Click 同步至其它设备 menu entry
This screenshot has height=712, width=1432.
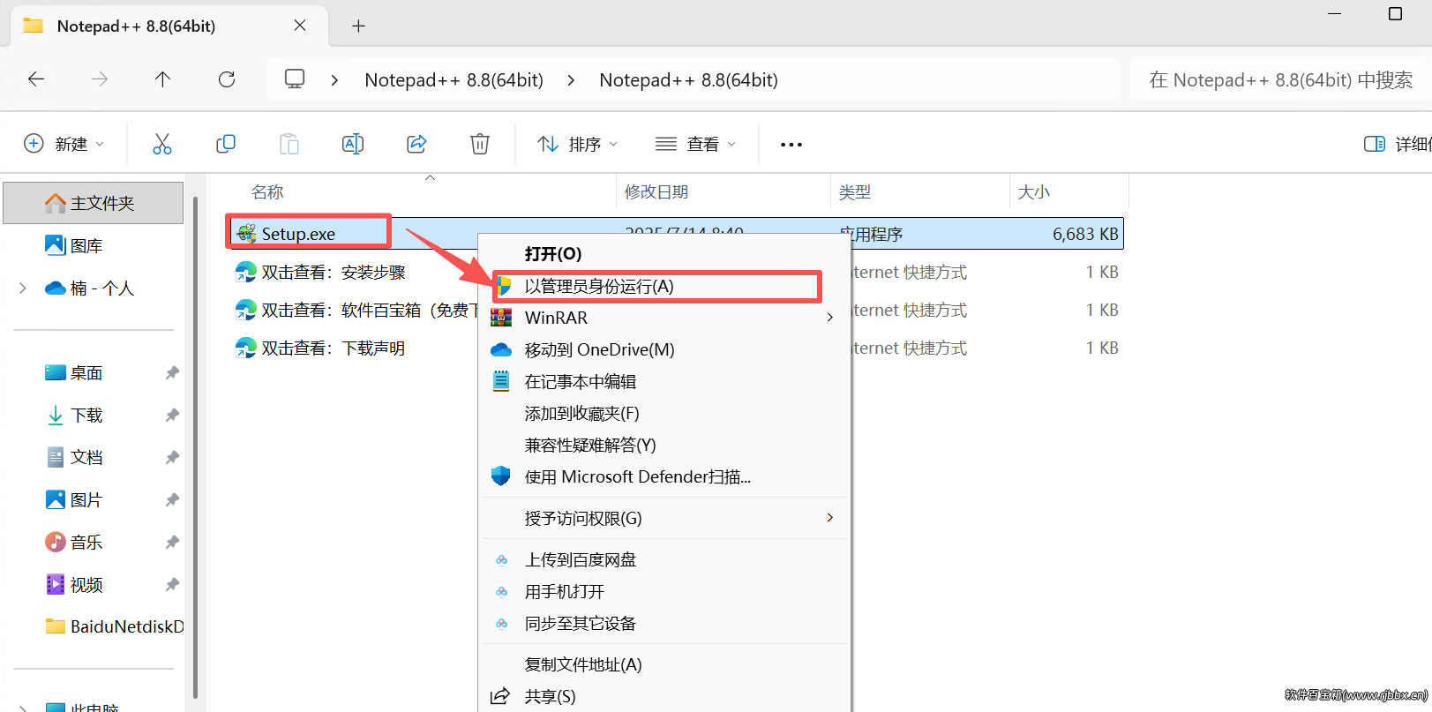click(x=665, y=623)
